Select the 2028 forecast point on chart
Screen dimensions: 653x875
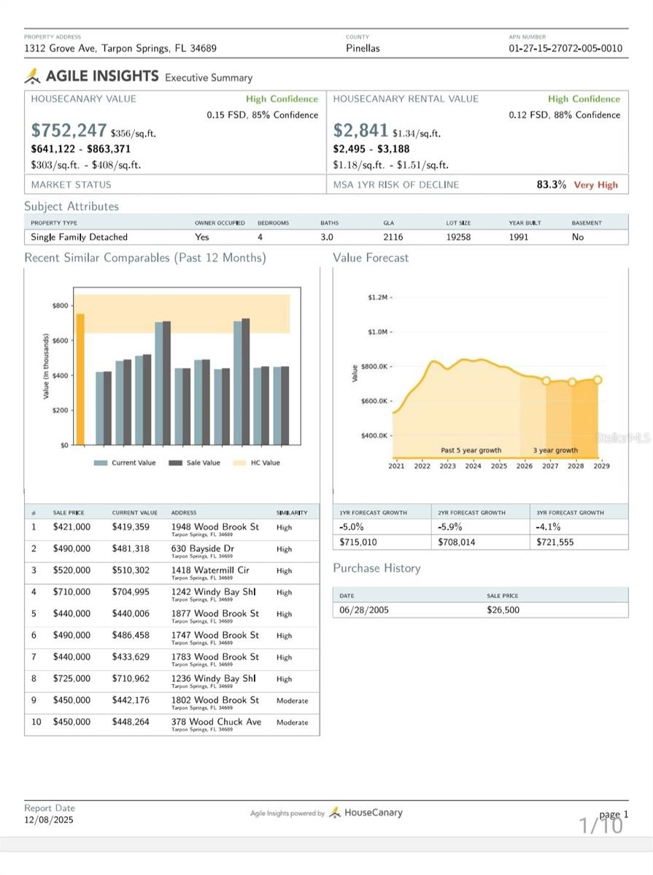[572, 382]
